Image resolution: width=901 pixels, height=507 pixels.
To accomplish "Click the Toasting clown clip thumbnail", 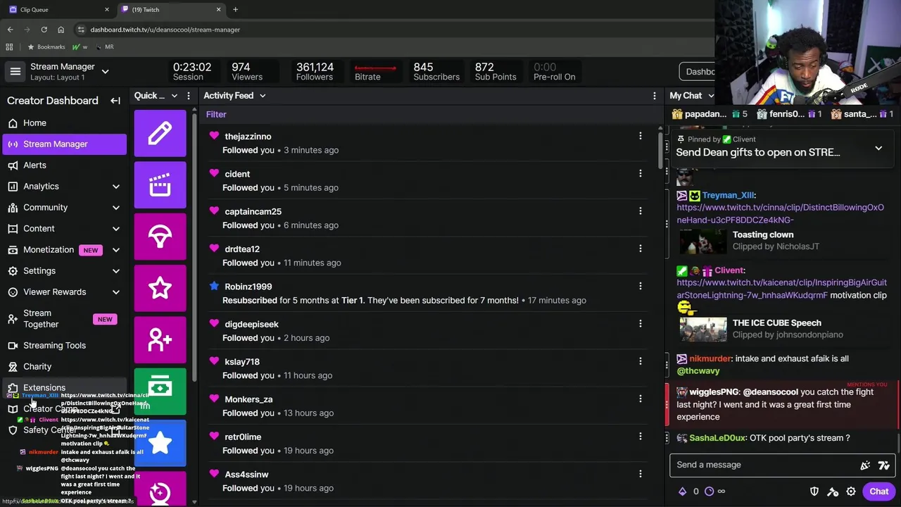I will pyautogui.click(x=702, y=241).
